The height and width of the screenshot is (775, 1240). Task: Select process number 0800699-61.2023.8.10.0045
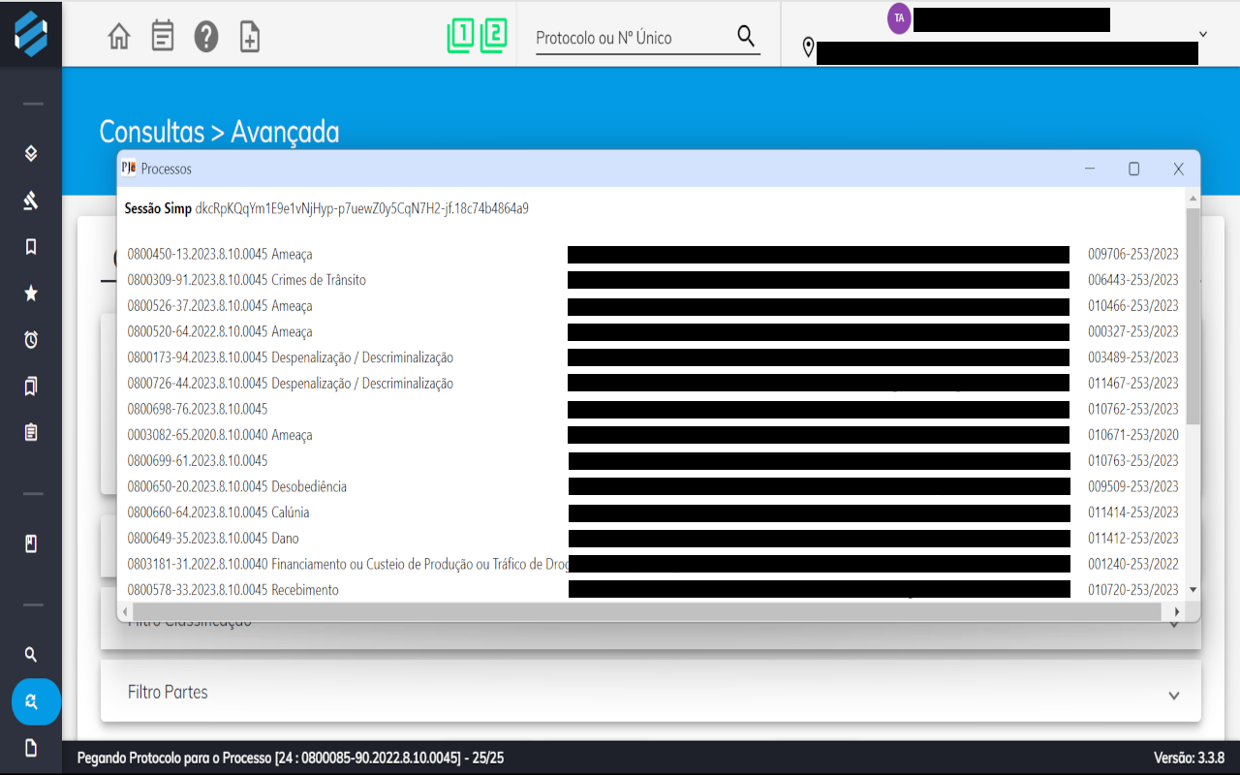click(198, 460)
